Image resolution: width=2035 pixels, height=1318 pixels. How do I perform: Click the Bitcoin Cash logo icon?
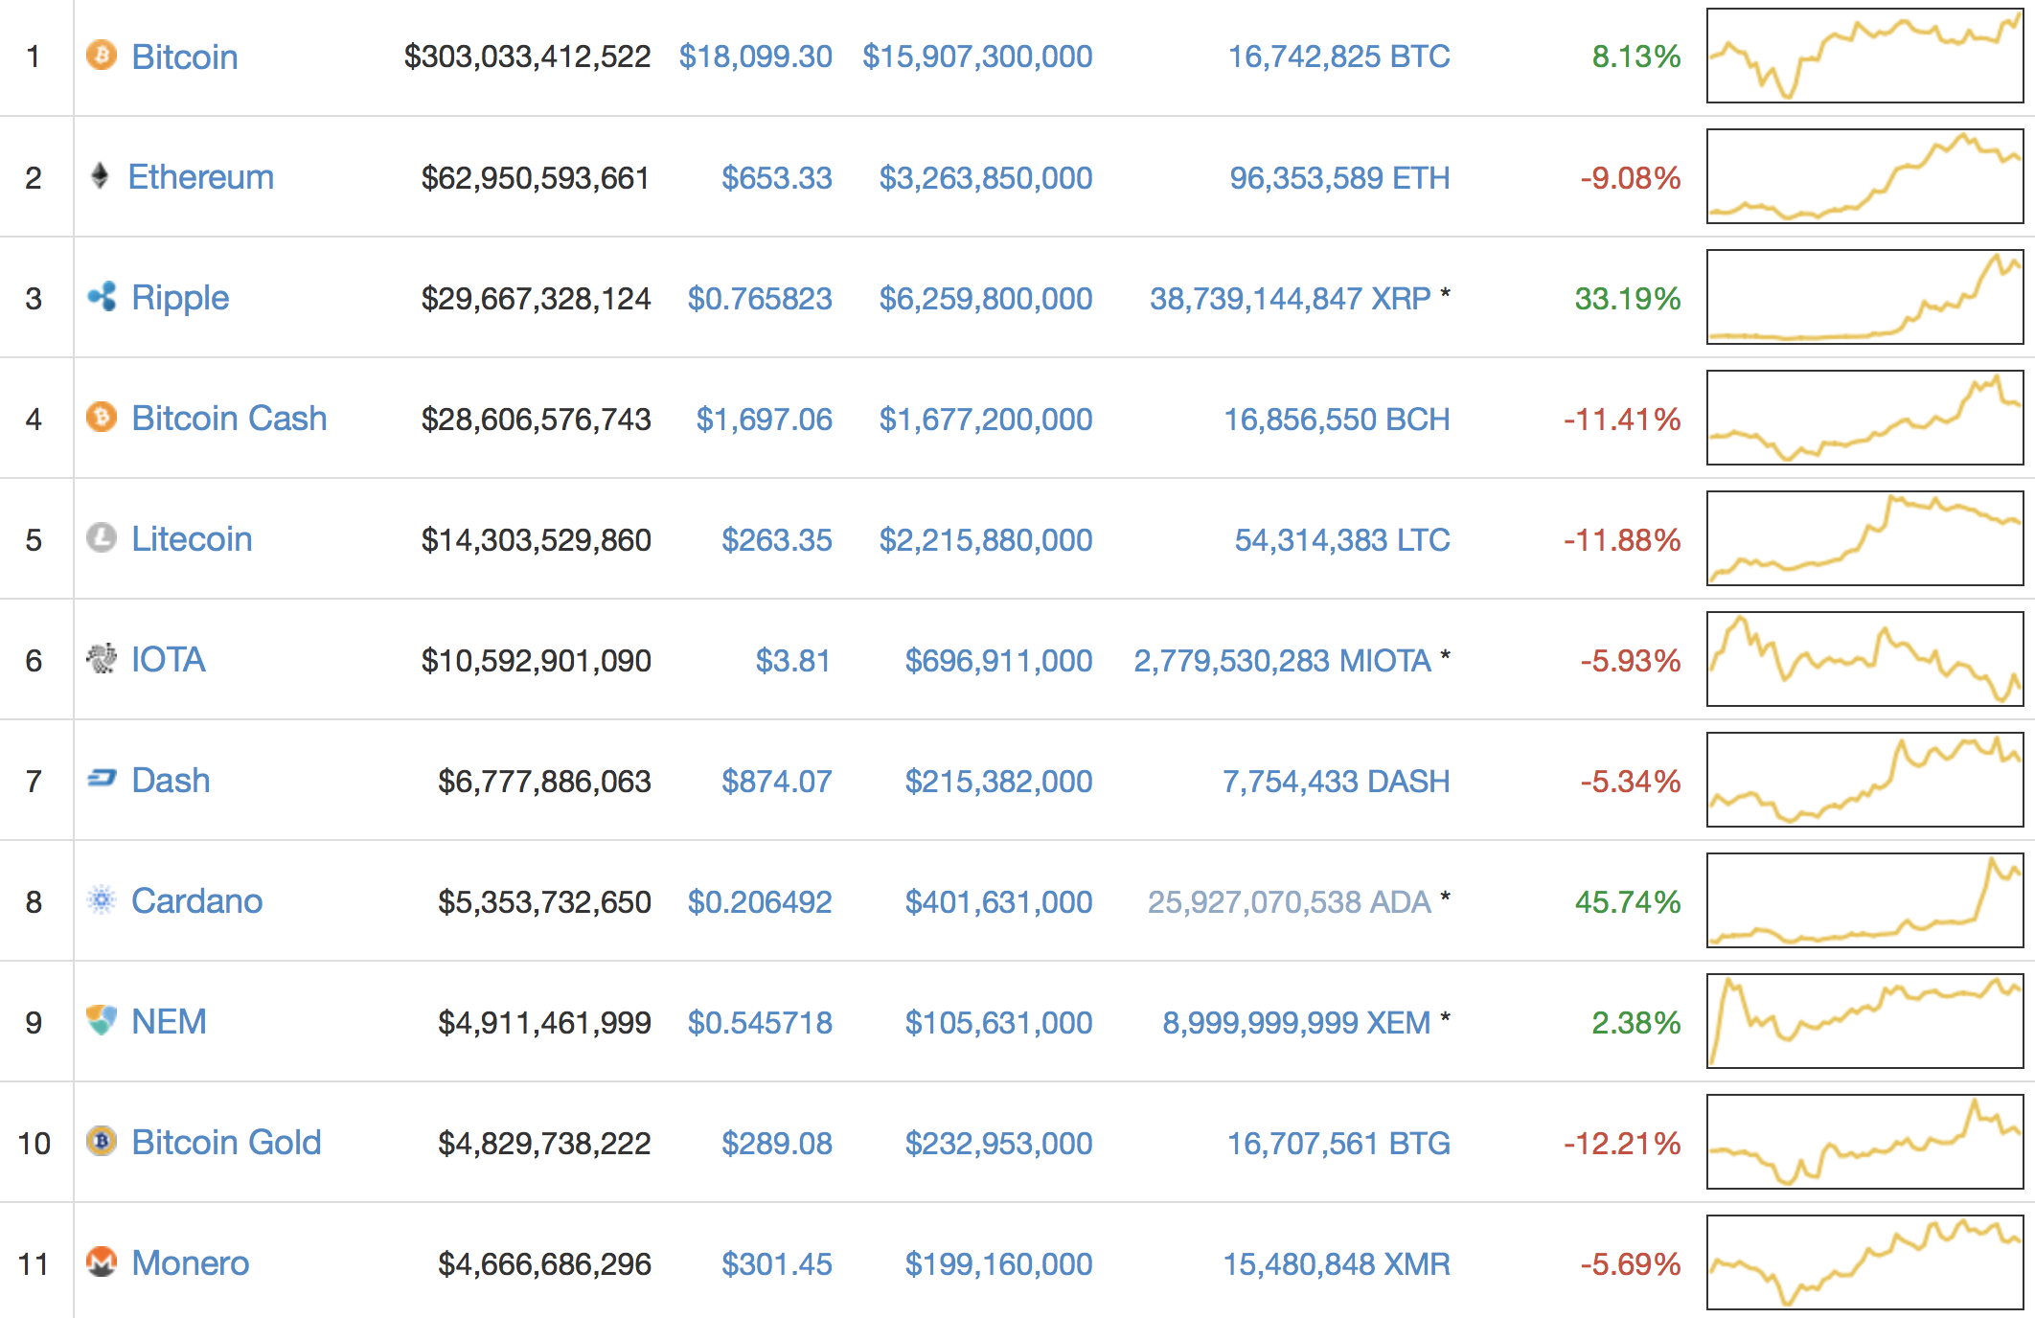point(102,418)
